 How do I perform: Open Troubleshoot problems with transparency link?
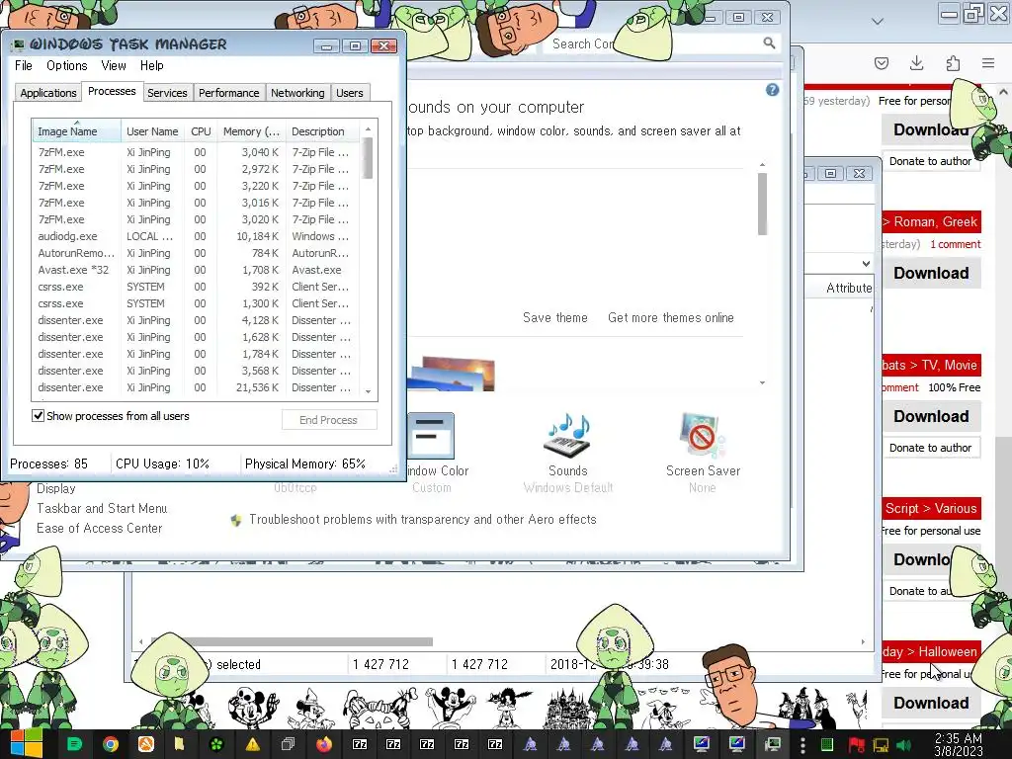coord(423,520)
